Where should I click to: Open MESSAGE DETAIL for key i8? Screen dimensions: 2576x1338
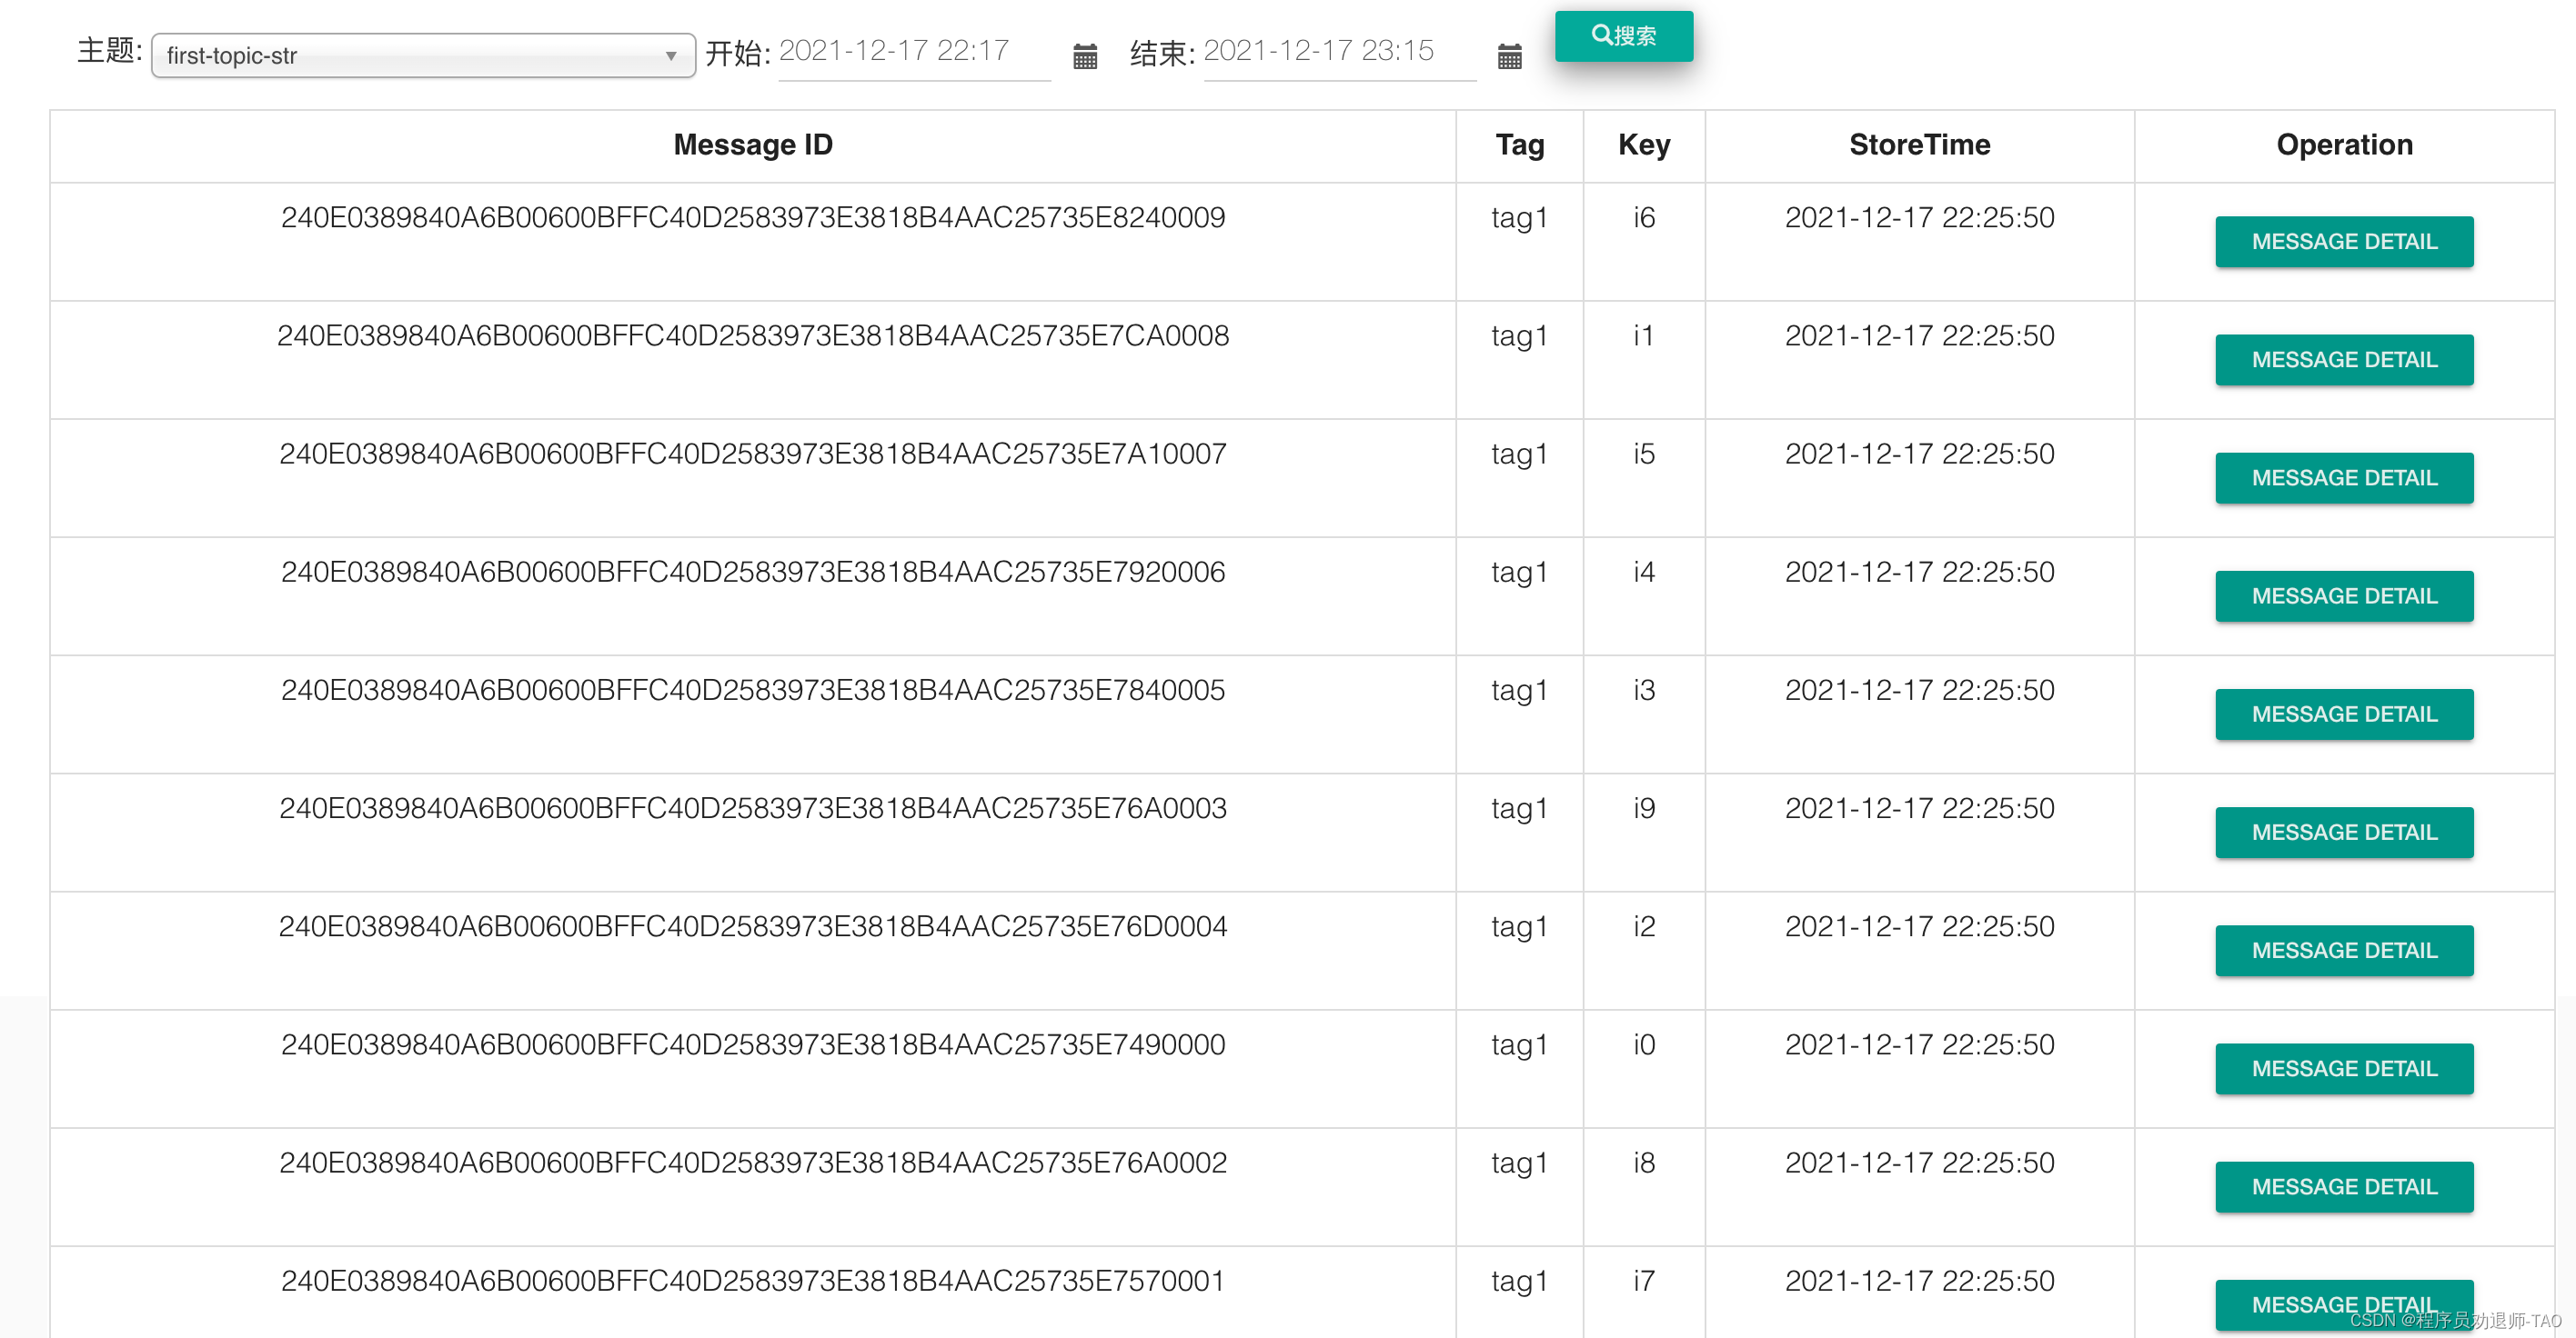coord(2344,1187)
